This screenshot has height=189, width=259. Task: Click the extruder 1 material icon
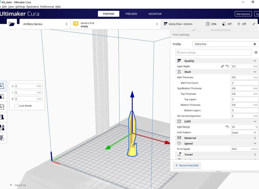(76, 24)
